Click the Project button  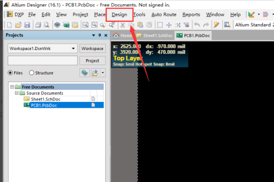coord(92,61)
